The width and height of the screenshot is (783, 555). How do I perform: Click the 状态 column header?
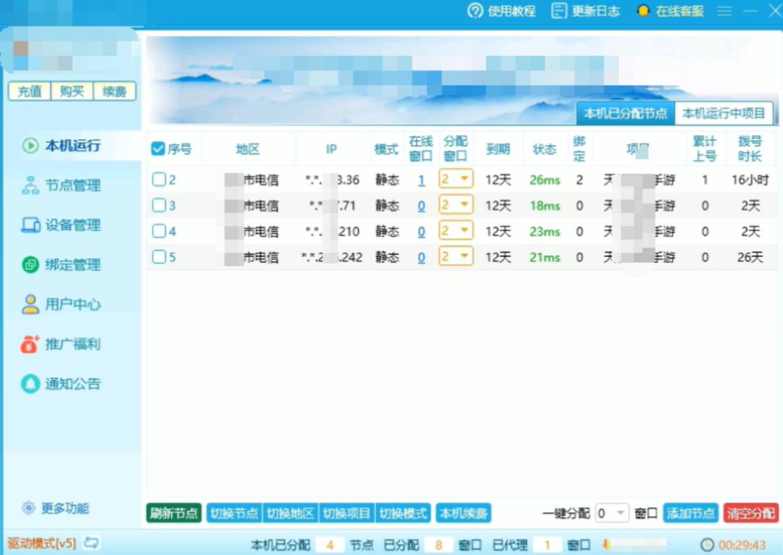tap(544, 149)
